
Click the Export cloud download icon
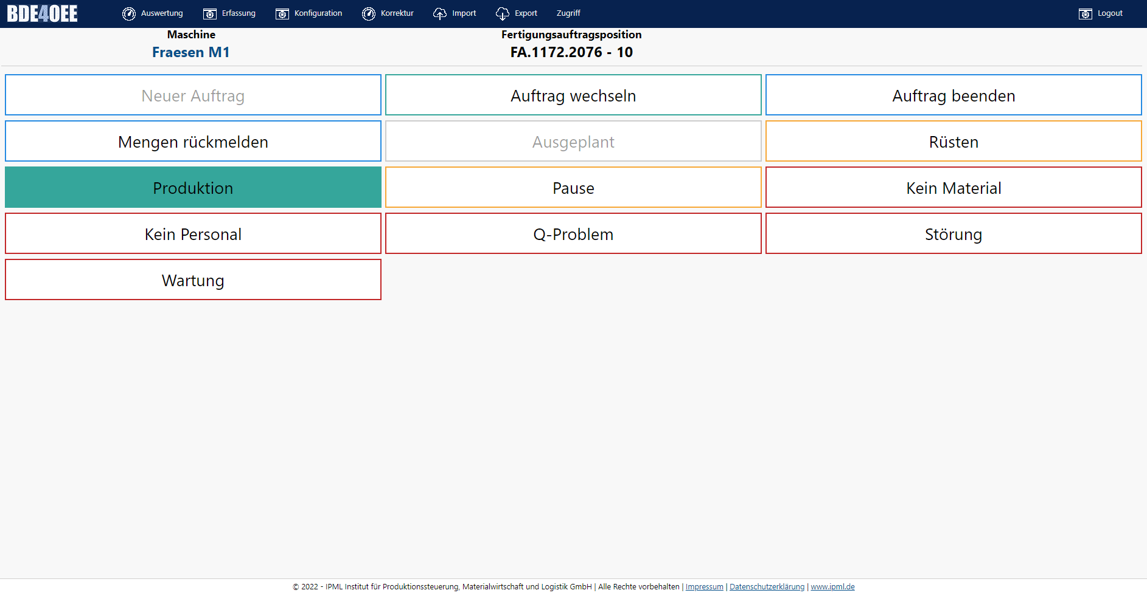(502, 13)
